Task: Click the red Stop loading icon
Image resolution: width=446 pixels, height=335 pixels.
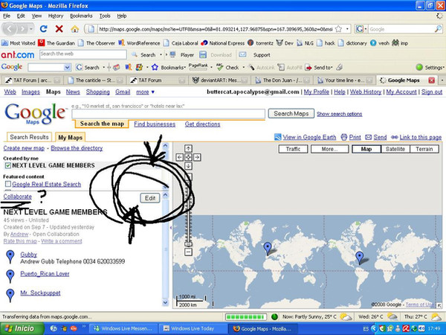Action: click(x=59, y=29)
